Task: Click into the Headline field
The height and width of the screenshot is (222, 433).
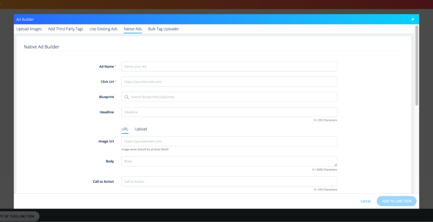Action: pos(229,112)
